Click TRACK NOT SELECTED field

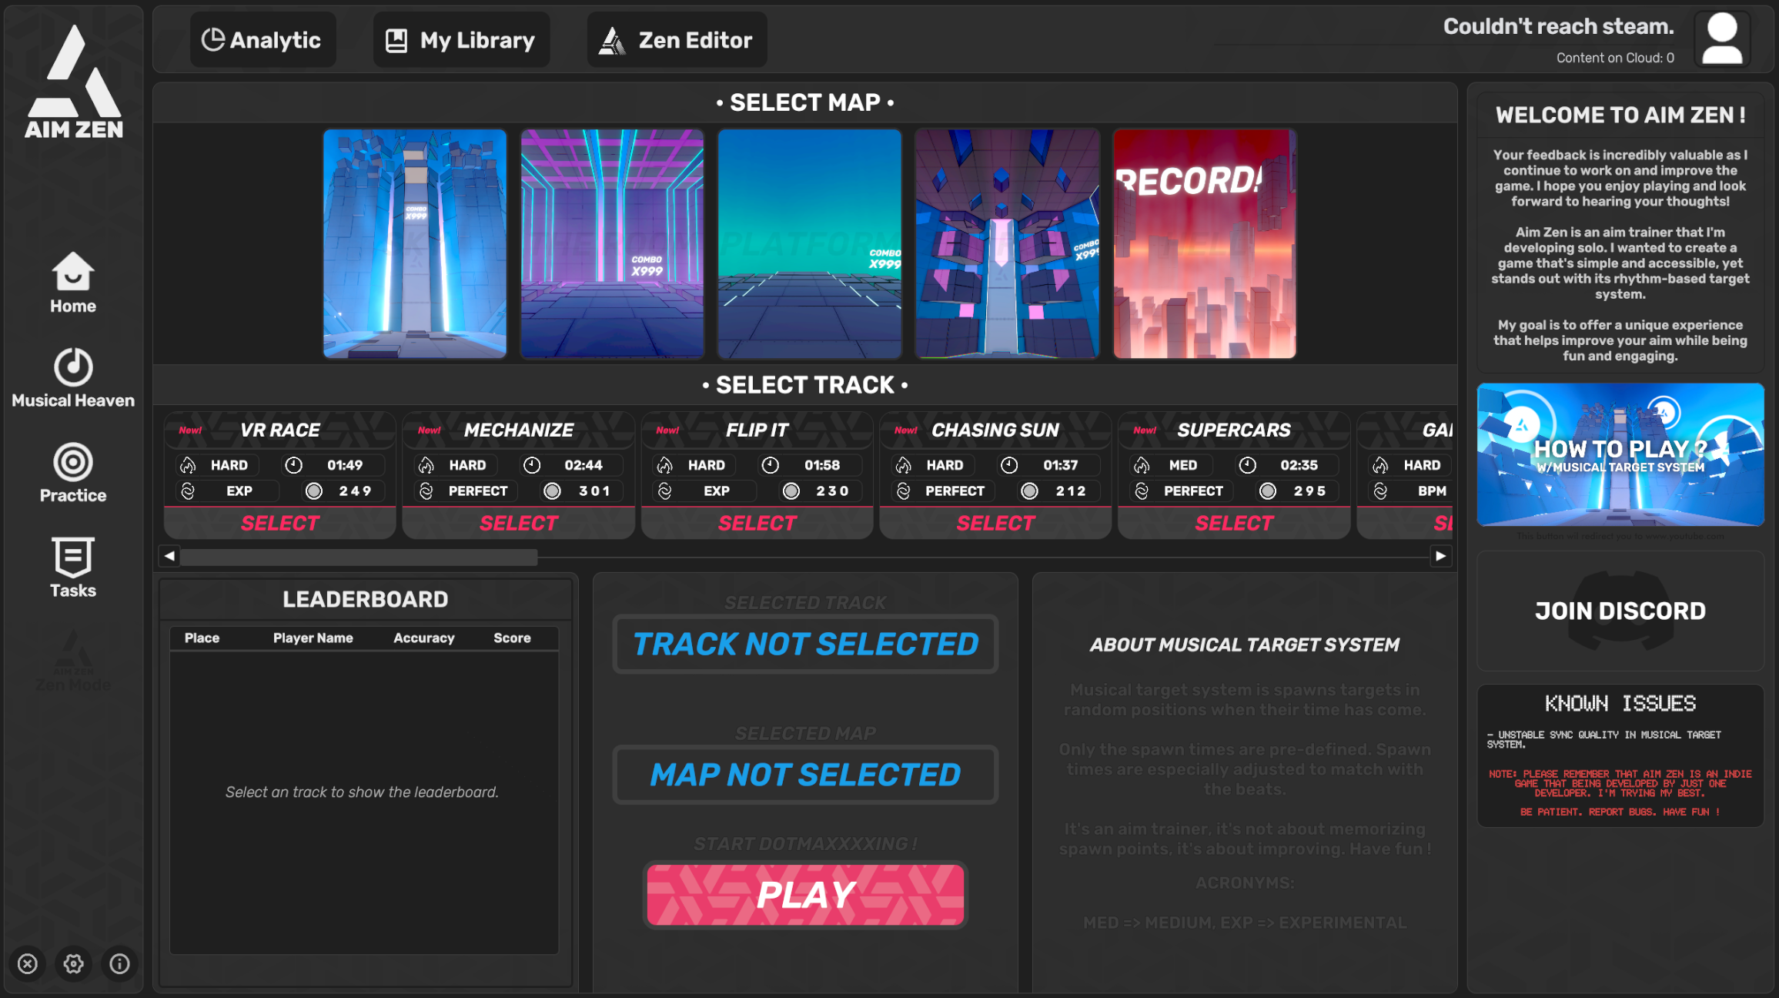pos(805,644)
